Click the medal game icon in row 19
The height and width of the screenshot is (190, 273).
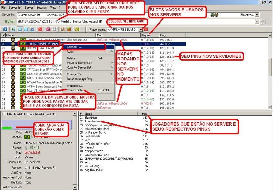(x=13, y=40)
